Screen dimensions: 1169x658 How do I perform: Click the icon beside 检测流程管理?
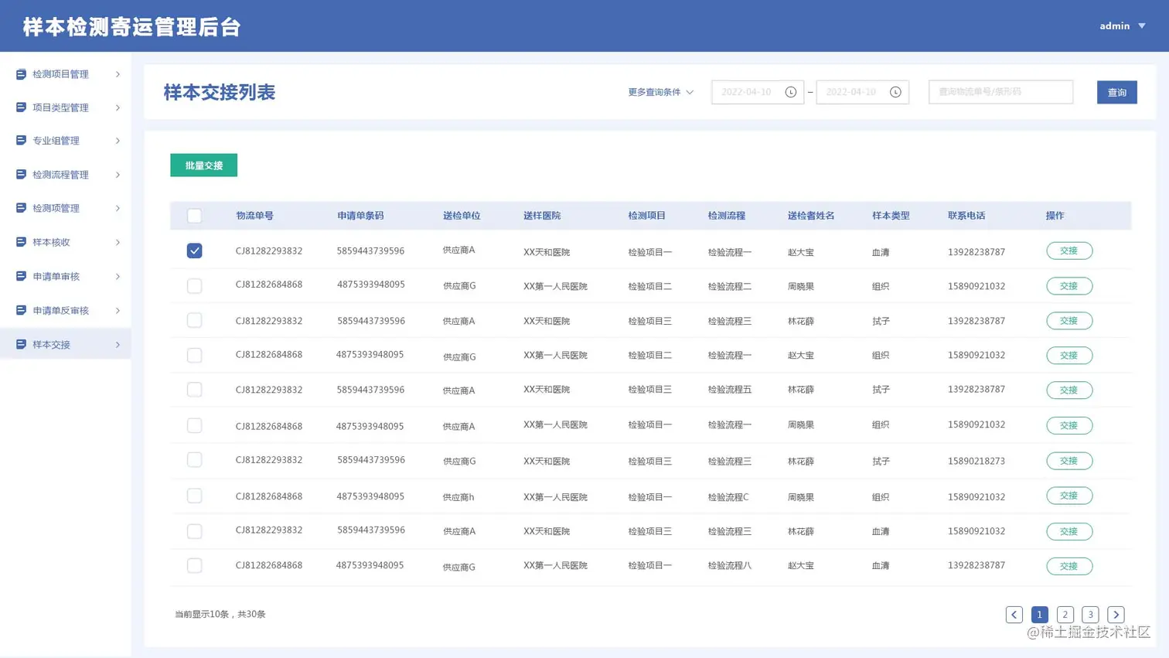click(21, 175)
